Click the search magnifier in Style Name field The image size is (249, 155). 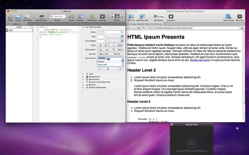pyautogui.click(x=51, y=16)
